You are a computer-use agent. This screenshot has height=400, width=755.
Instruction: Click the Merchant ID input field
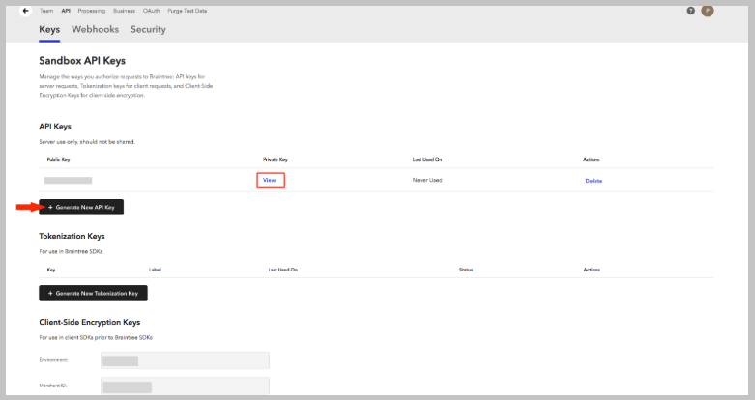pyautogui.click(x=185, y=386)
